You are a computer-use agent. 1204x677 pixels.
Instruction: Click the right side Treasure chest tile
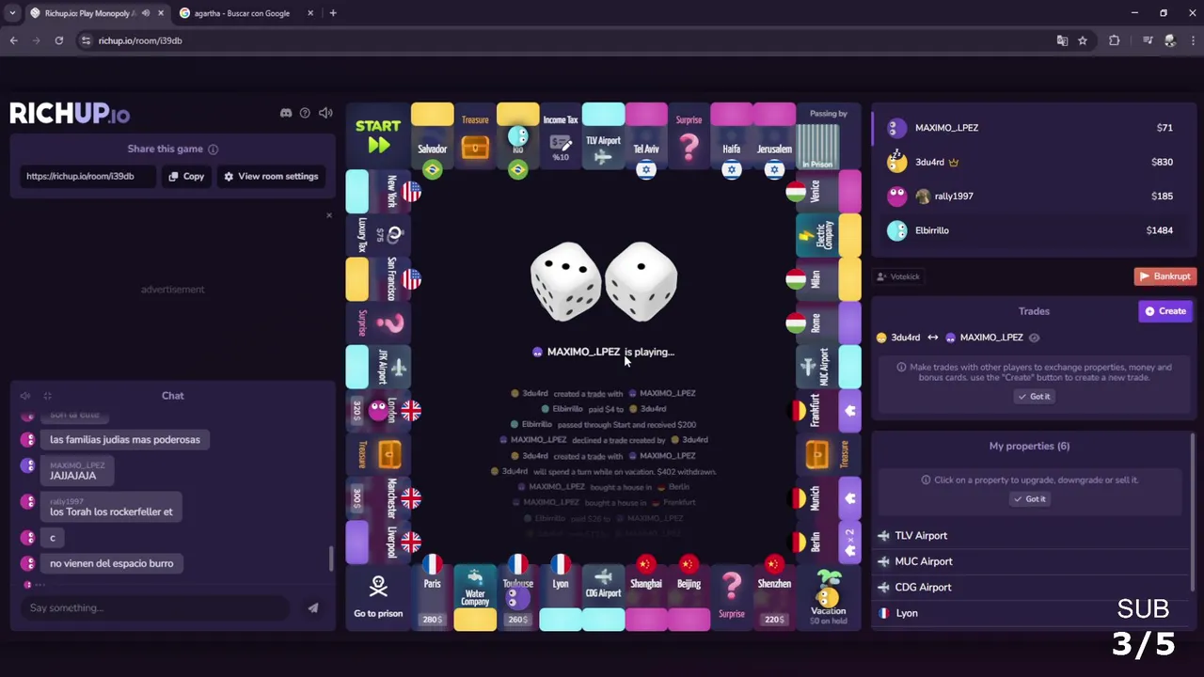pyautogui.click(x=829, y=455)
